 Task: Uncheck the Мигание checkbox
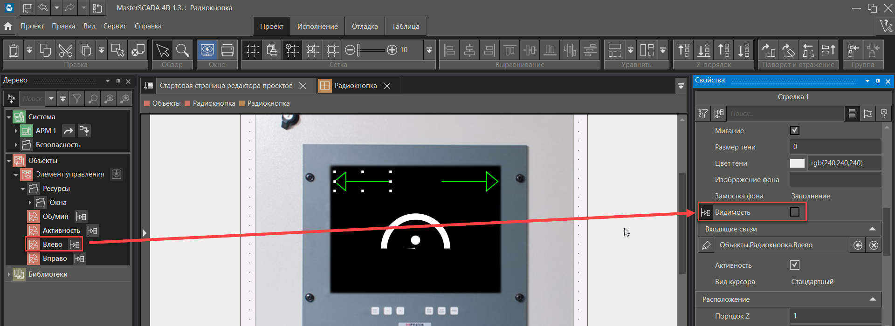[795, 131]
